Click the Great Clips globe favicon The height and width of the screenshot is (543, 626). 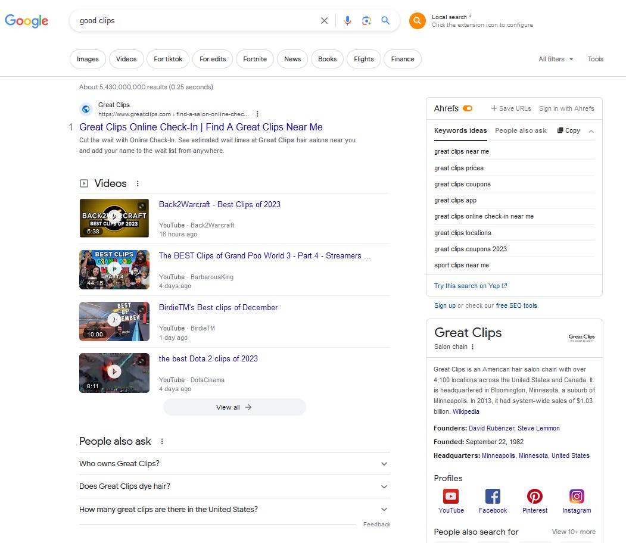coord(86,109)
